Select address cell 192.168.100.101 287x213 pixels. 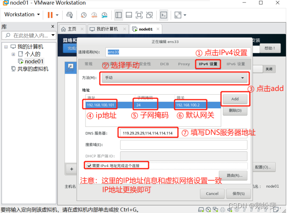click(100, 105)
